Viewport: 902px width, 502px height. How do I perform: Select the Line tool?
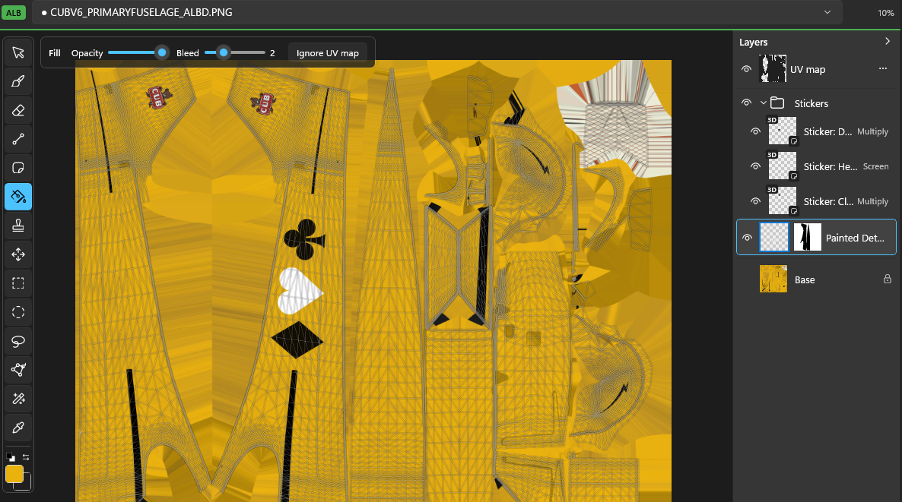17,139
